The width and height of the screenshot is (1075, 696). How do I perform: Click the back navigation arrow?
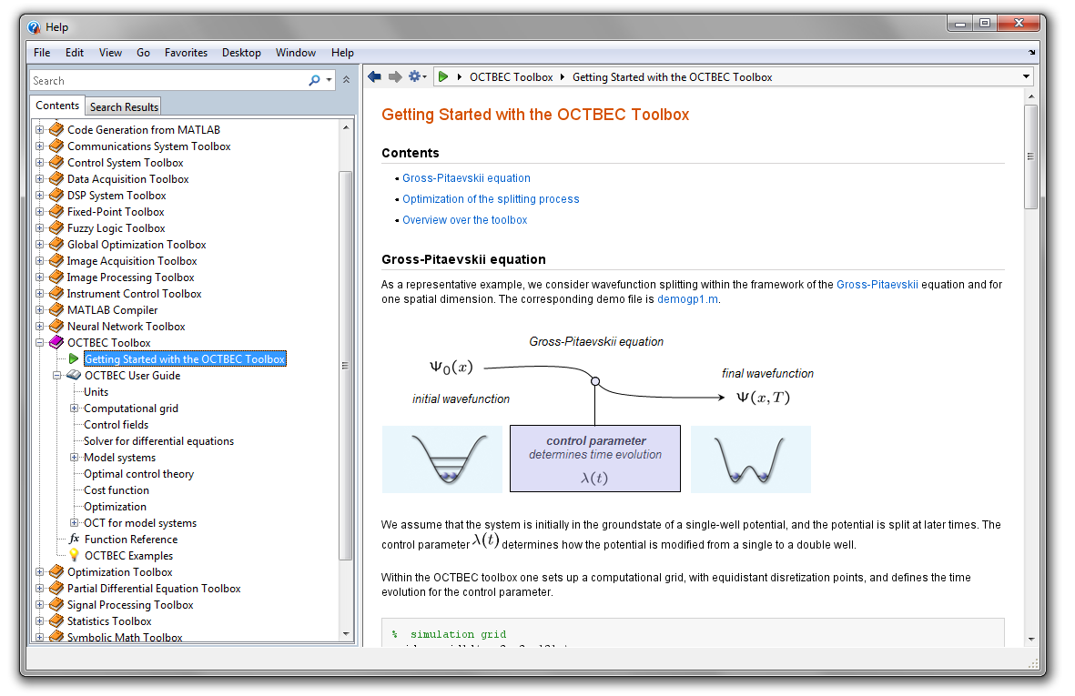click(x=374, y=77)
